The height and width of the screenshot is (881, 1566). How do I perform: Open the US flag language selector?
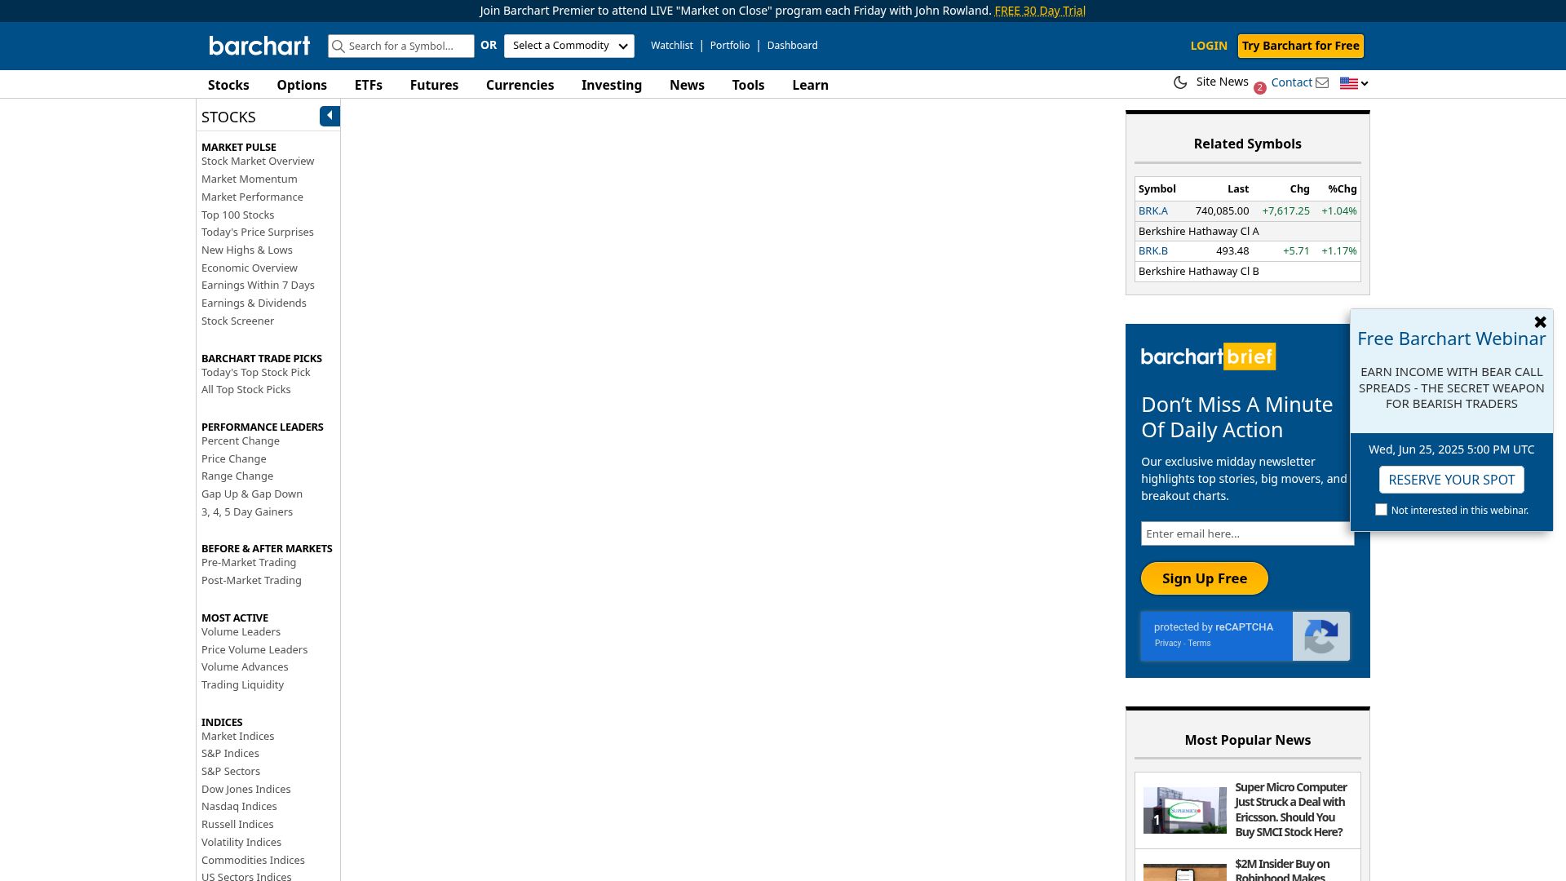click(1354, 83)
